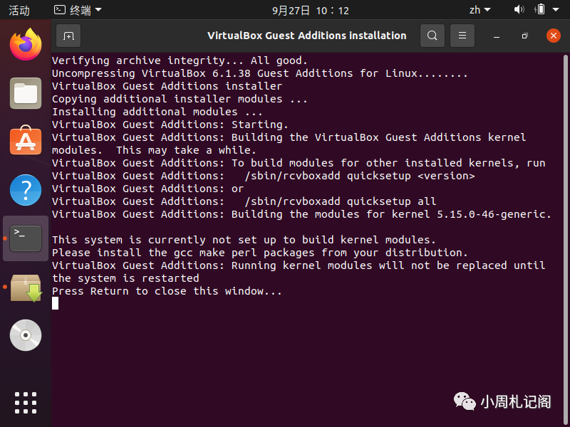Click 'Uncompressing VirtualBox 6.1.38' line
This screenshot has width=570, height=427.
(260, 73)
